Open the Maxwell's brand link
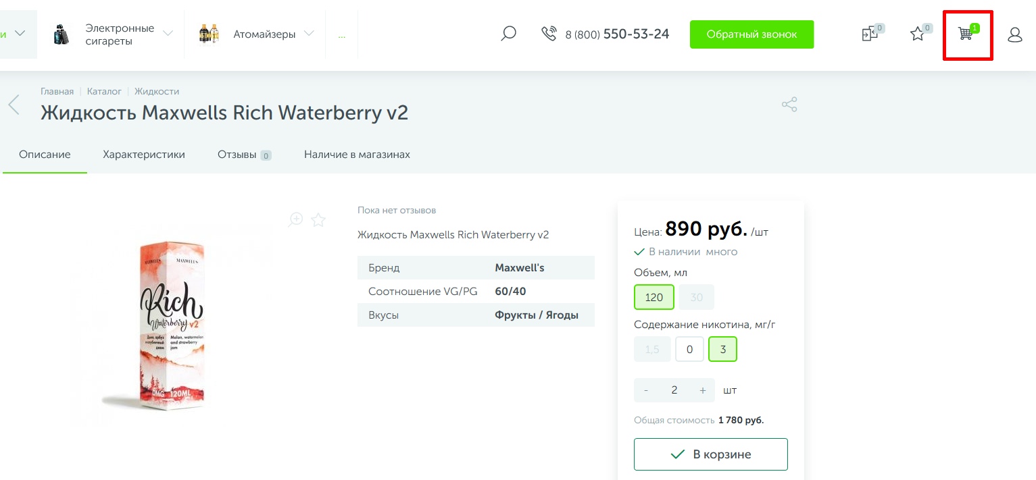Screen dimensions: 1036x480 click(520, 268)
